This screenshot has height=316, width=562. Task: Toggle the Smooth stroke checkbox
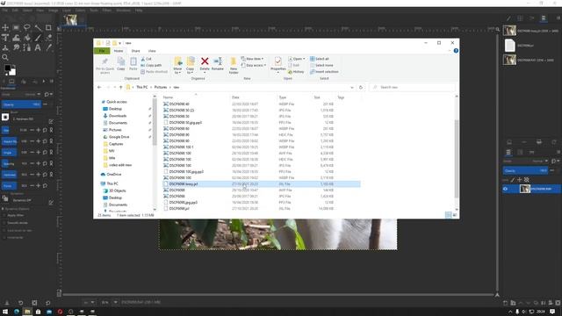click(5, 223)
